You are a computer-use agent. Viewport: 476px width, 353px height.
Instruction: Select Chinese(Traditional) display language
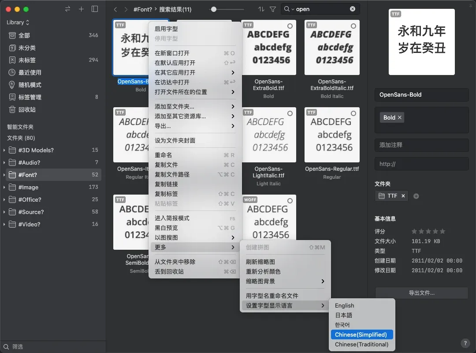[362, 345]
